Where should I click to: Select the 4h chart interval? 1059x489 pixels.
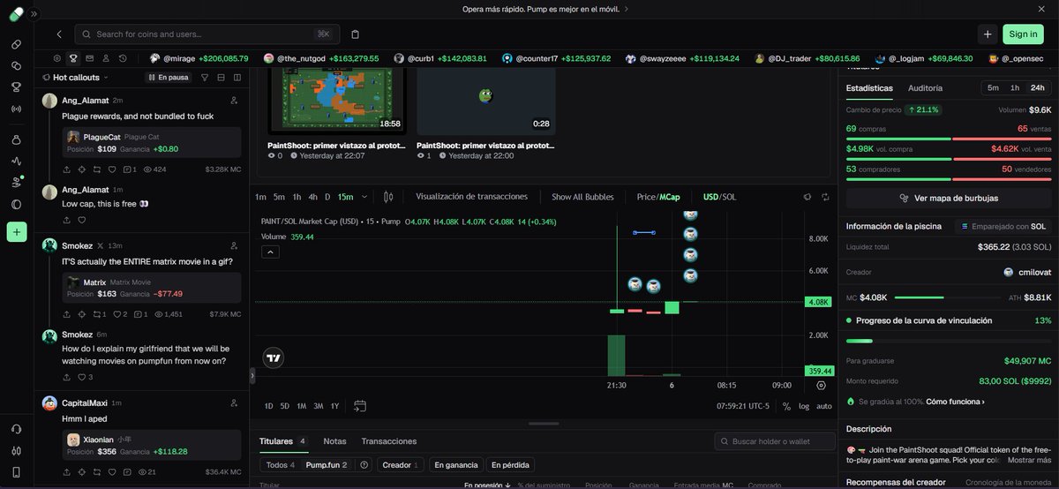(x=312, y=197)
